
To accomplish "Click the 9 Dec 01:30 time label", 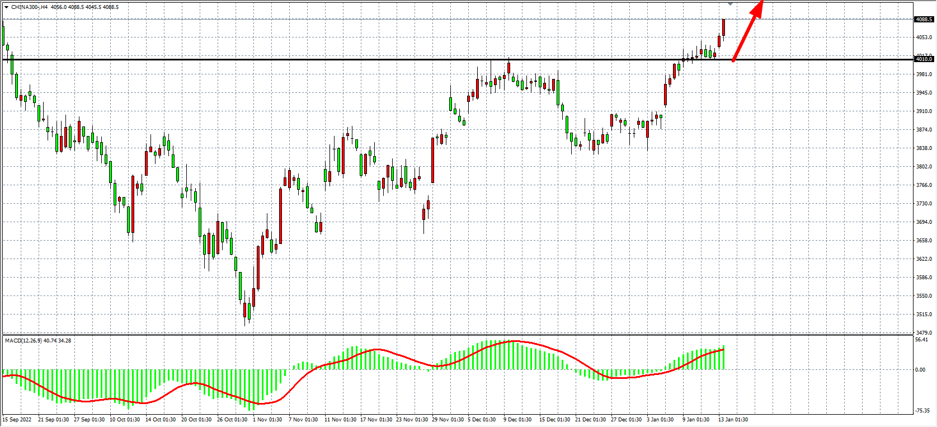I will click(517, 420).
